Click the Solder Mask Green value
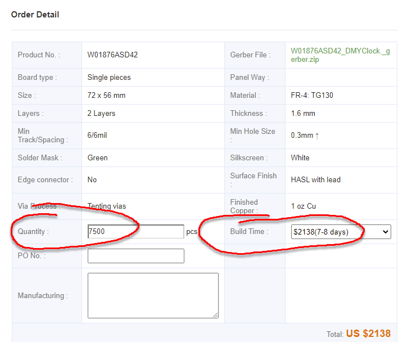Viewport: 403px width, 342px height. (x=97, y=158)
